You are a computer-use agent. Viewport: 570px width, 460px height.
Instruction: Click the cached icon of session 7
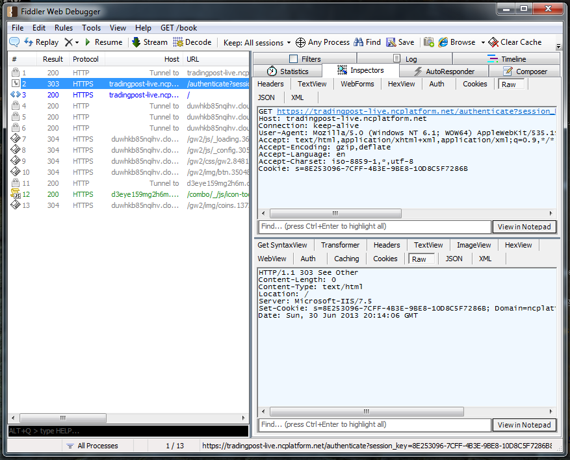[15, 138]
